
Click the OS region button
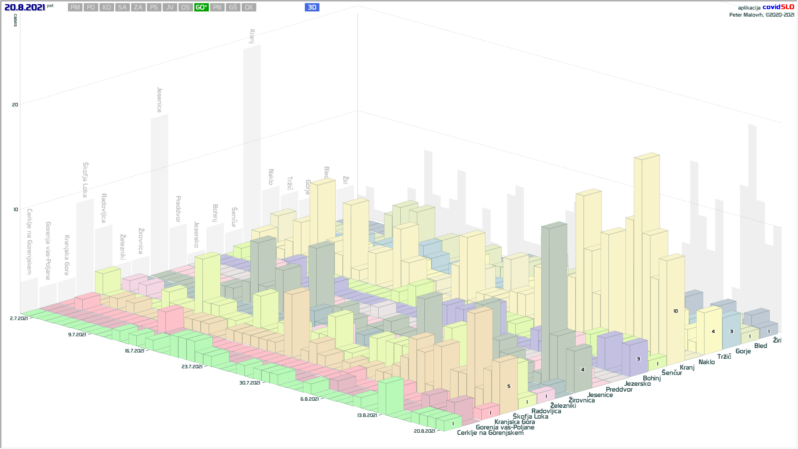click(x=185, y=7)
